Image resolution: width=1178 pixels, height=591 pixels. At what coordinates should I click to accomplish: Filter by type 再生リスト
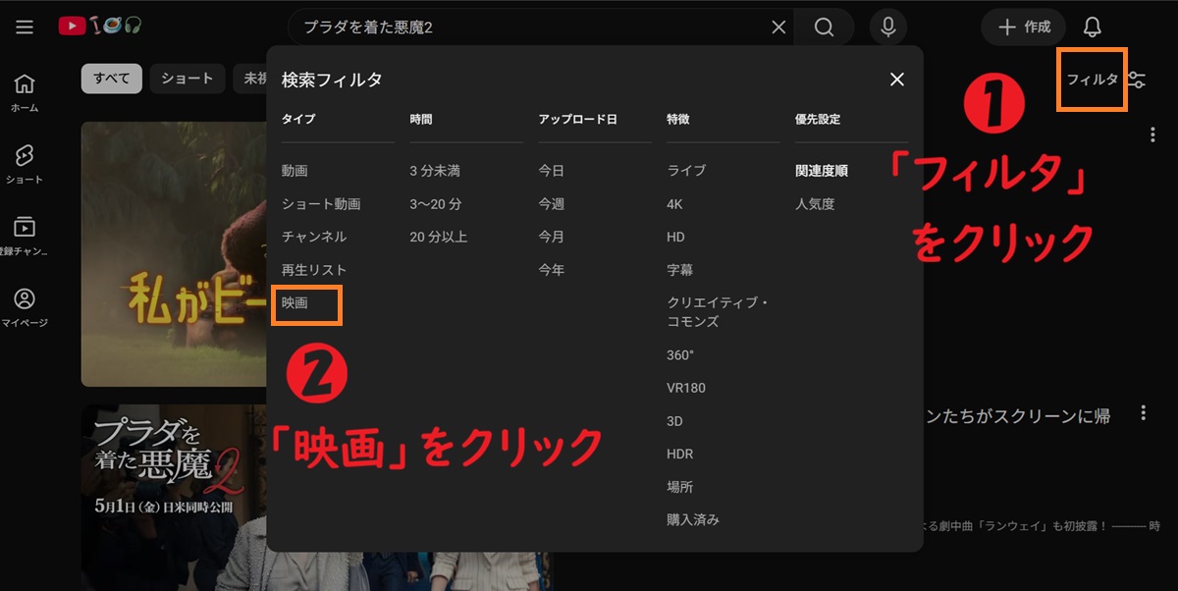click(314, 270)
